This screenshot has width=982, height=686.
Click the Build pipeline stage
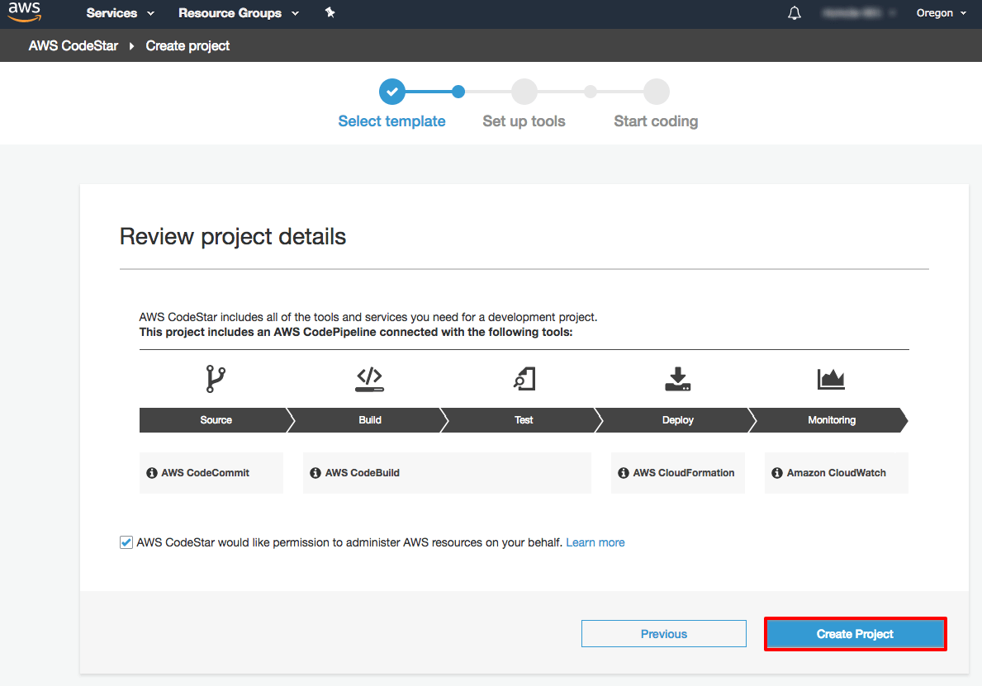[369, 420]
